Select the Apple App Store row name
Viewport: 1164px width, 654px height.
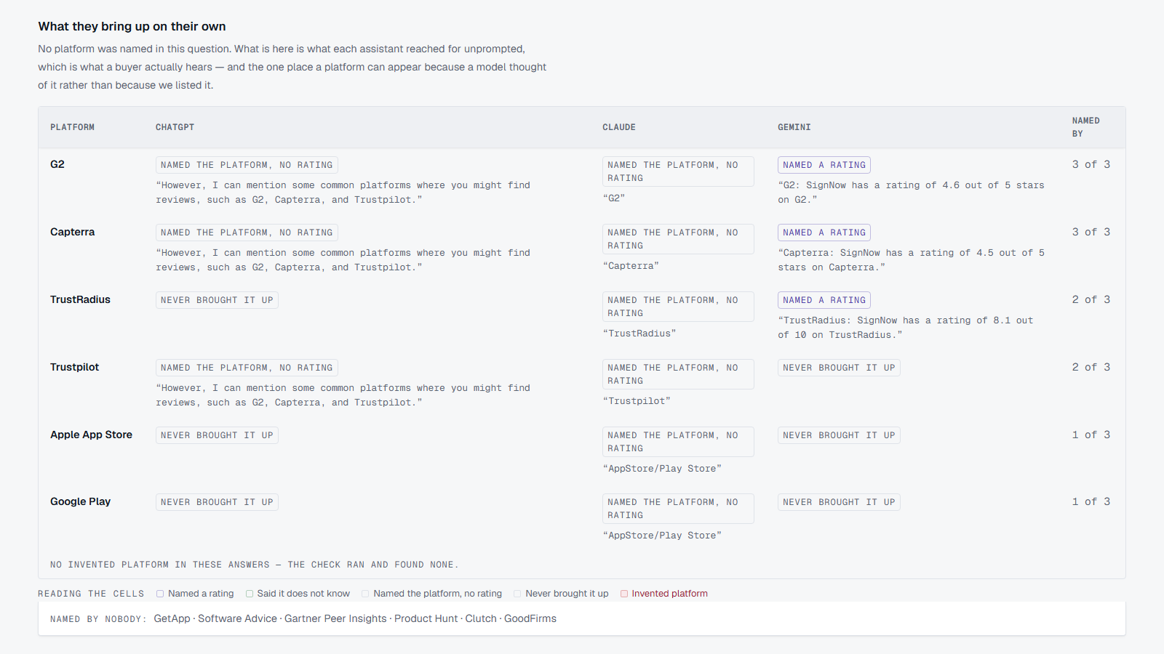[x=92, y=435]
